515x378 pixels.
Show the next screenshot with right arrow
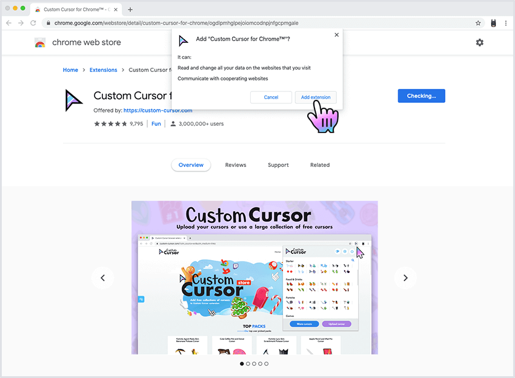(x=405, y=278)
